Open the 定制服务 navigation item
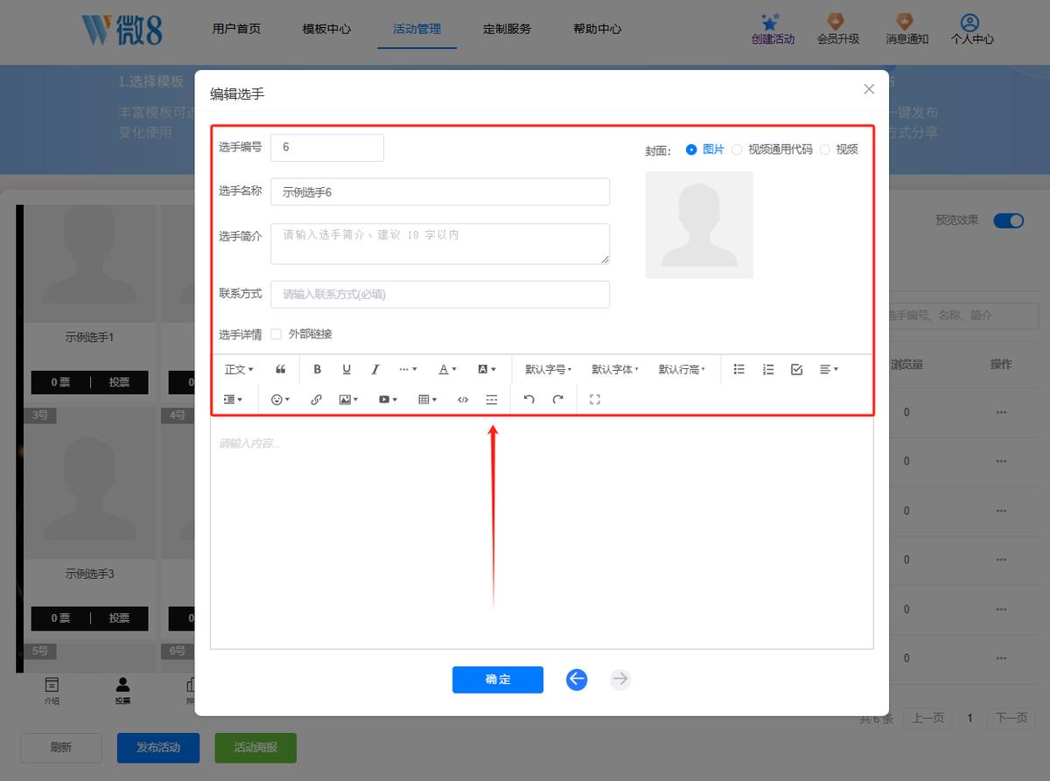 click(x=507, y=29)
